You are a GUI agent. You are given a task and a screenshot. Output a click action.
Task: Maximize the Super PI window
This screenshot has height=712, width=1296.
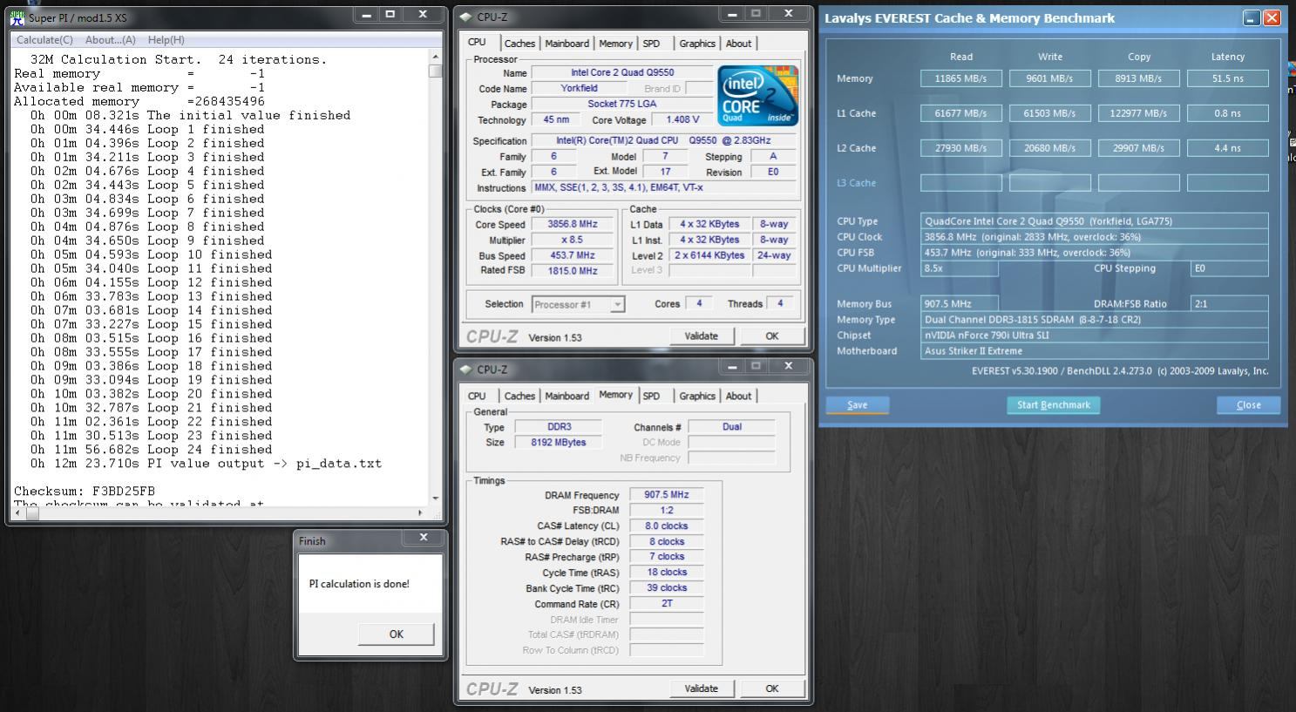coord(390,14)
